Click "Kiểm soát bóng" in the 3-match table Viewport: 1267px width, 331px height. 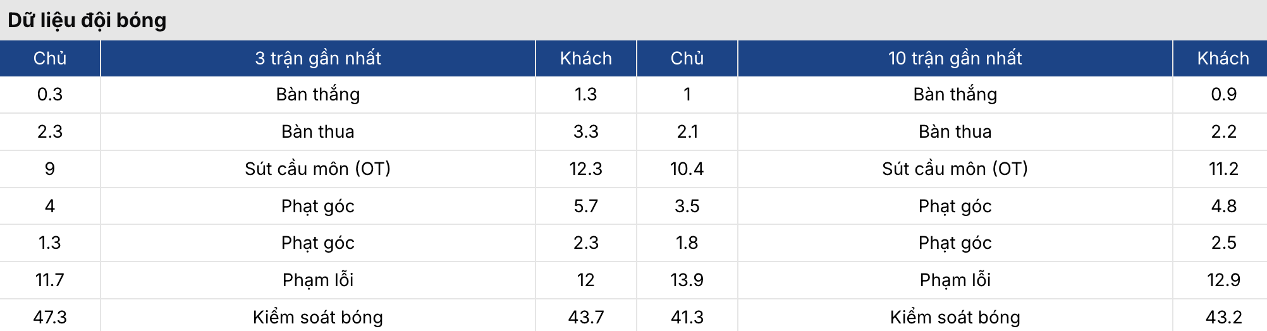coord(318,317)
